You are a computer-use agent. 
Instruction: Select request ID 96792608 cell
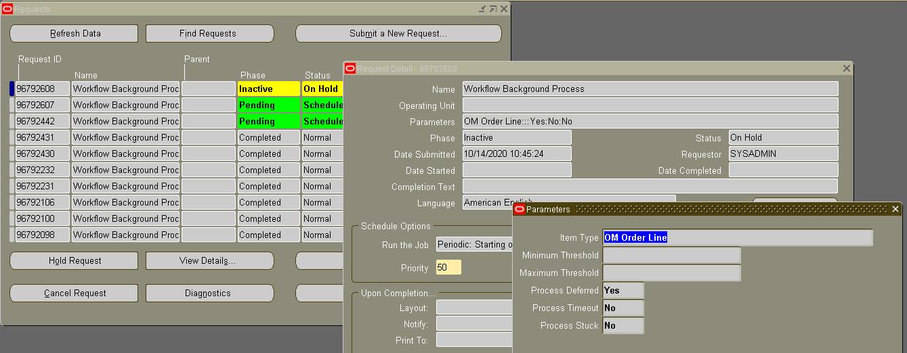pyautogui.click(x=43, y=89)
